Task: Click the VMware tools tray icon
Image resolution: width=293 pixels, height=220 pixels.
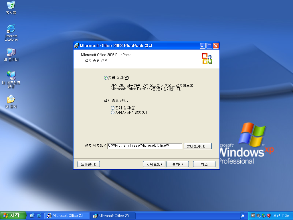Action: pyautogui.click(x=253, y=215)
